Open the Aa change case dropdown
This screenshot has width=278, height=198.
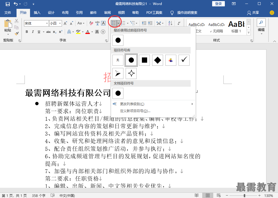click(x=81, y=23)
